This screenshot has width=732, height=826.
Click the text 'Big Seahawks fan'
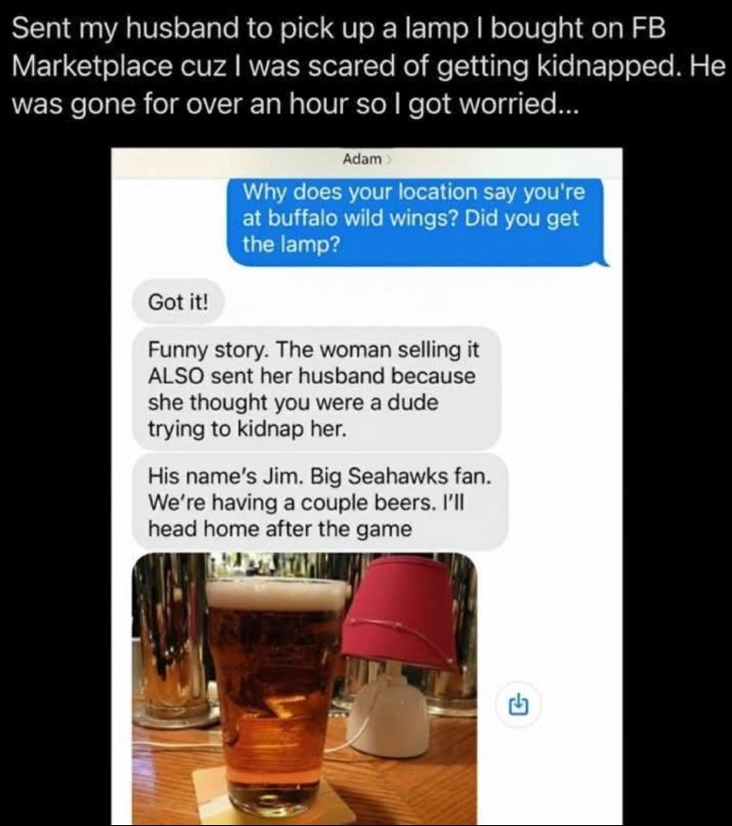click(400, 476)
